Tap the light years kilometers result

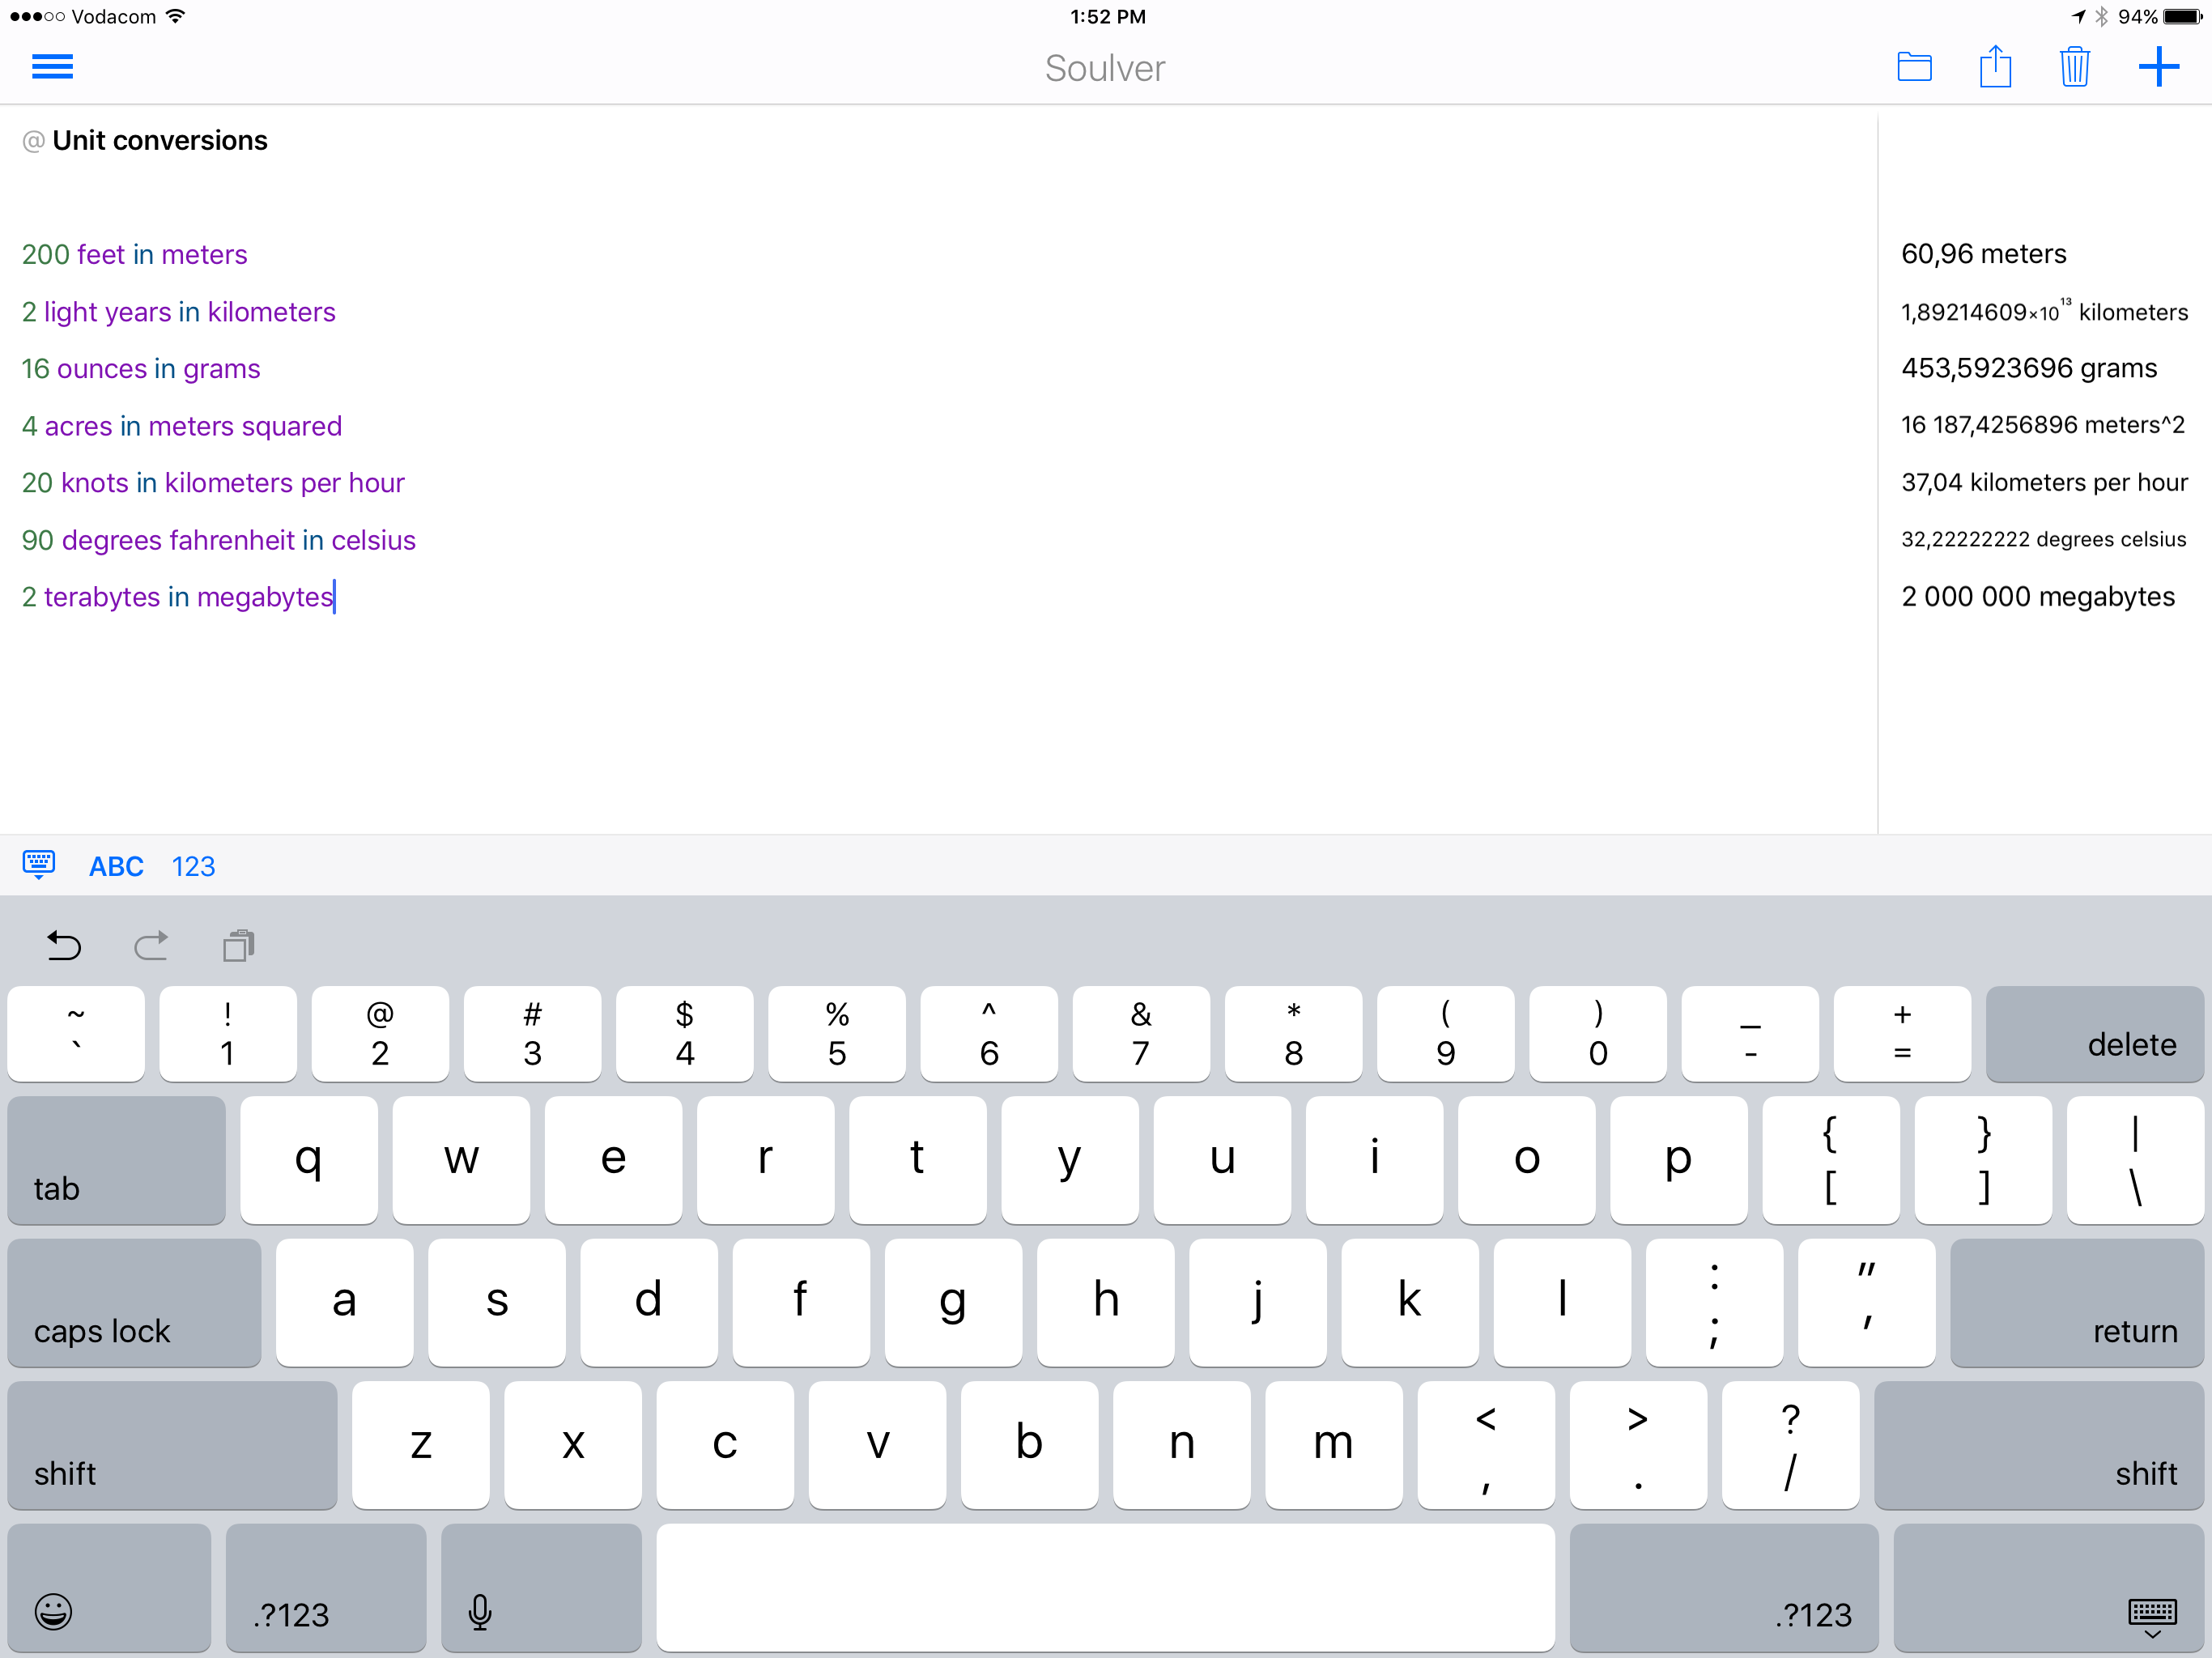click(x=2044, y=311)
